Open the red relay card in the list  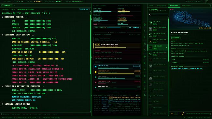(117, 82)
